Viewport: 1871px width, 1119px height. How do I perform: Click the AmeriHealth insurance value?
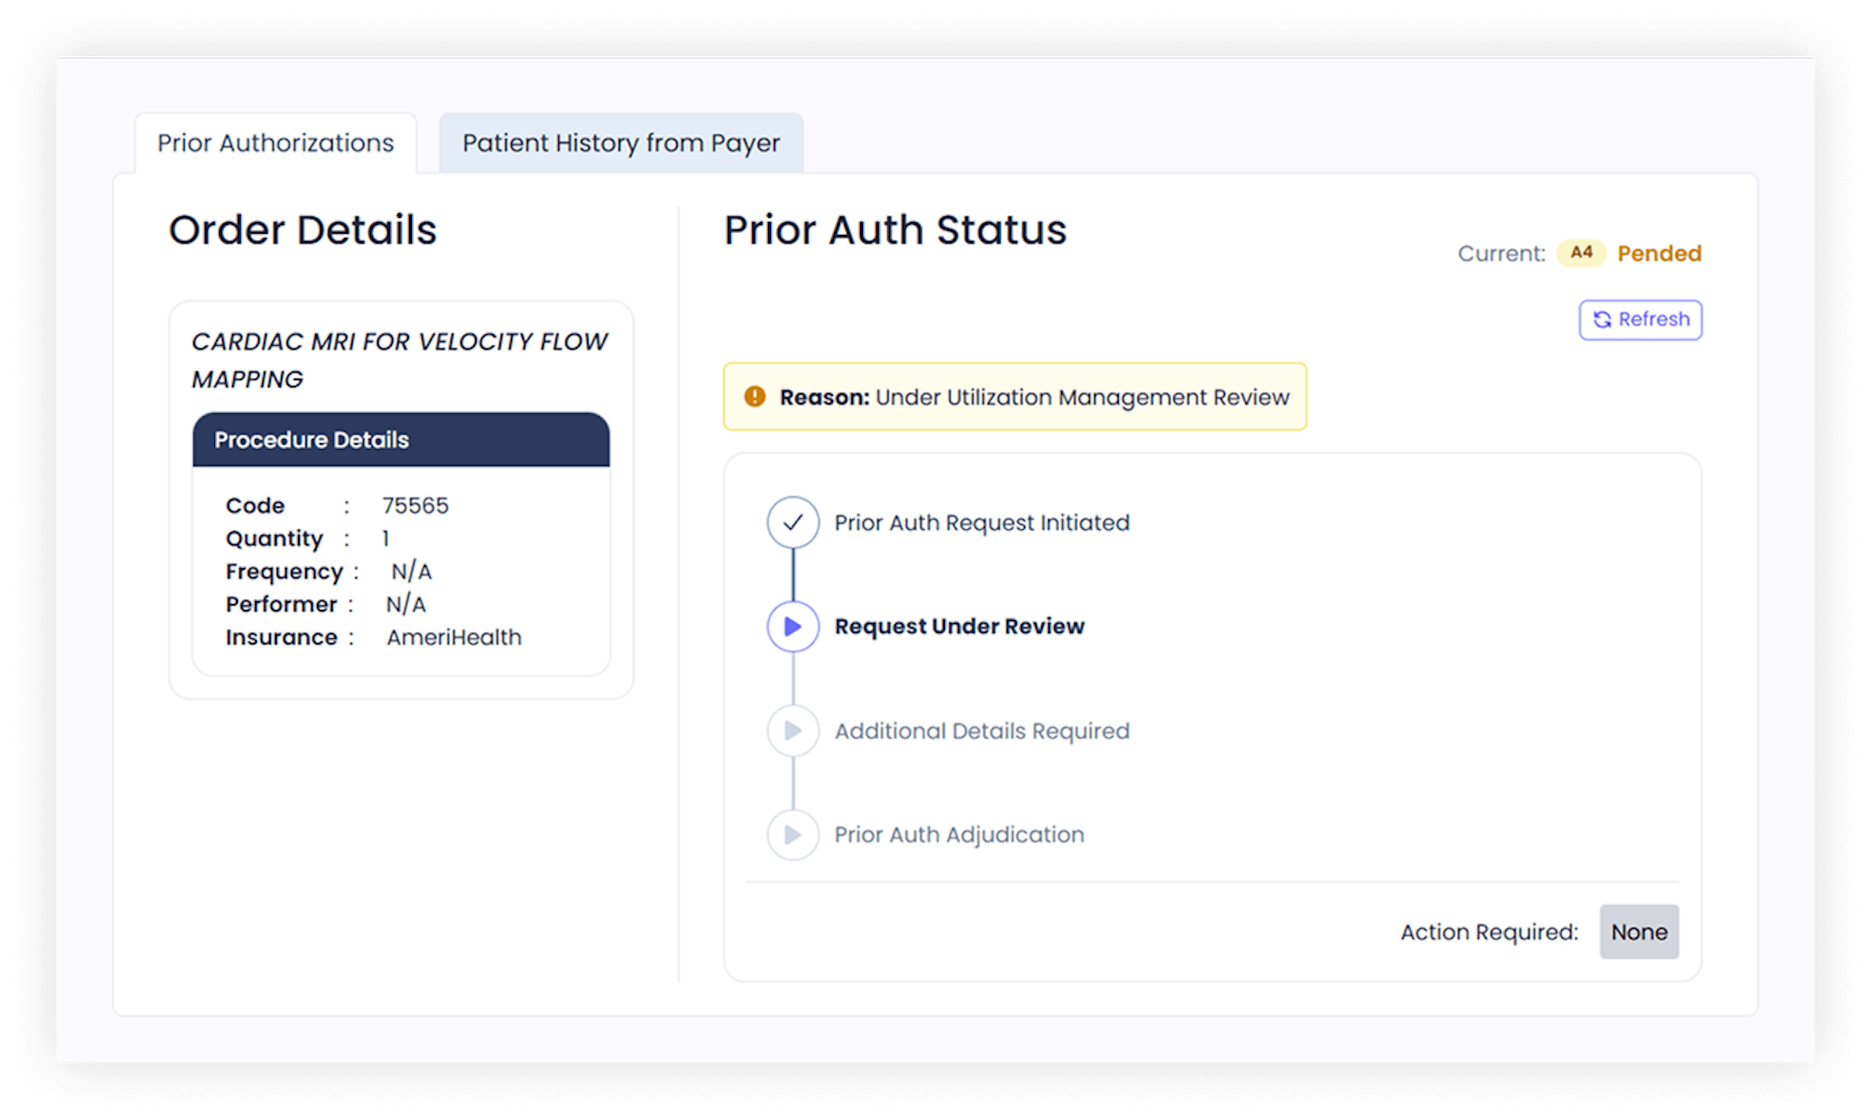click(x=454, y=637)
